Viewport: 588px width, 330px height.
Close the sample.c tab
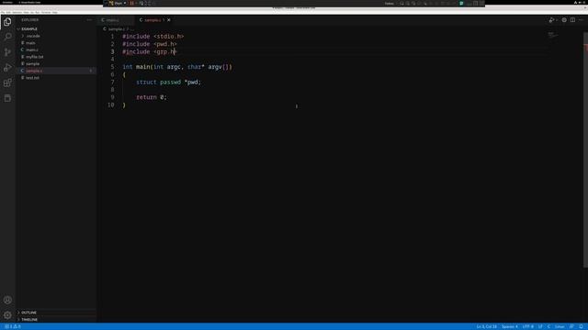tap(169, 20)
